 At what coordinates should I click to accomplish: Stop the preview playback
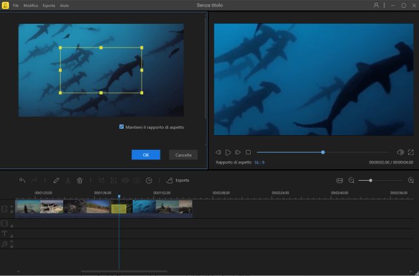tap(248, 152)
